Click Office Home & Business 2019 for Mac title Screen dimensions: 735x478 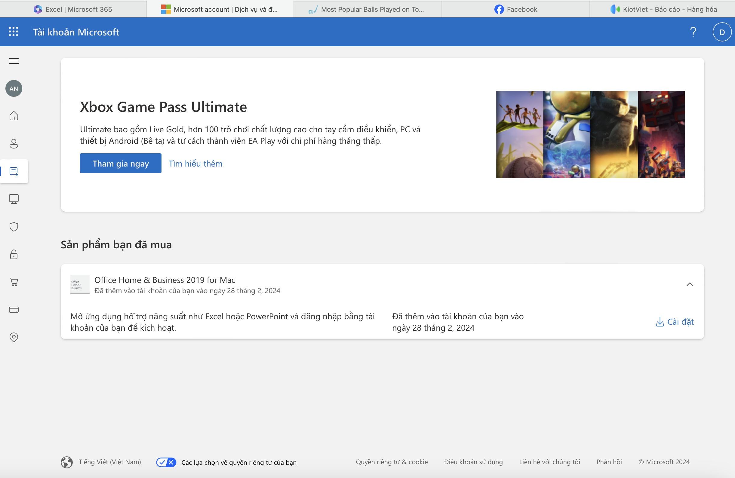[165, 280]
